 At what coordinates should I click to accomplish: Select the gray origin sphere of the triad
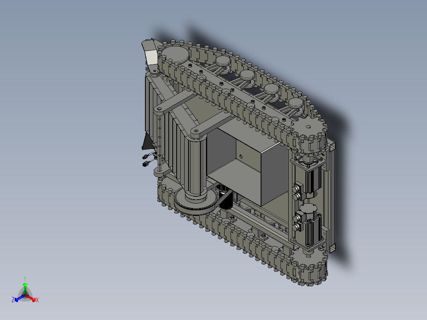25,295
